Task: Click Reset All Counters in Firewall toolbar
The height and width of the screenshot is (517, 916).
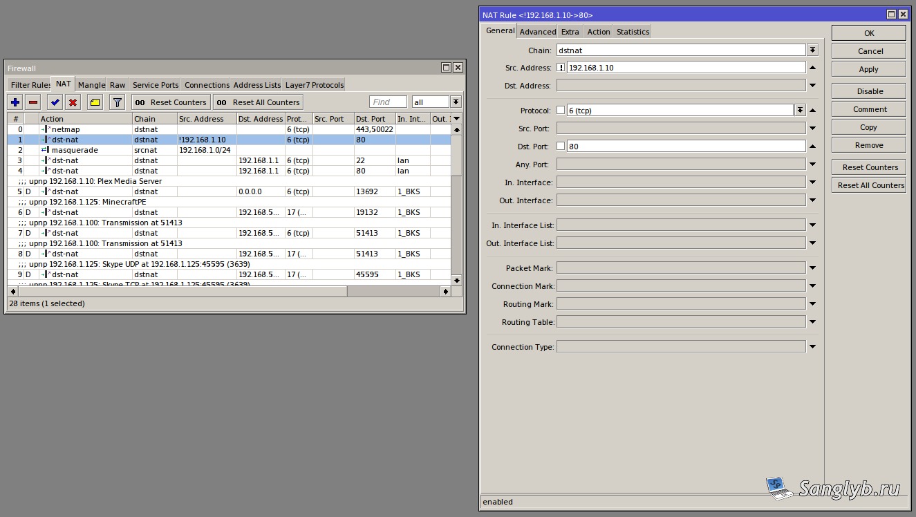Action: (x=258, y=102)
